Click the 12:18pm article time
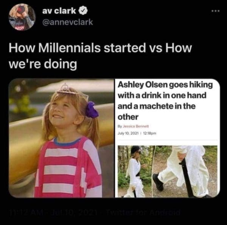 (x=149, y=133)
